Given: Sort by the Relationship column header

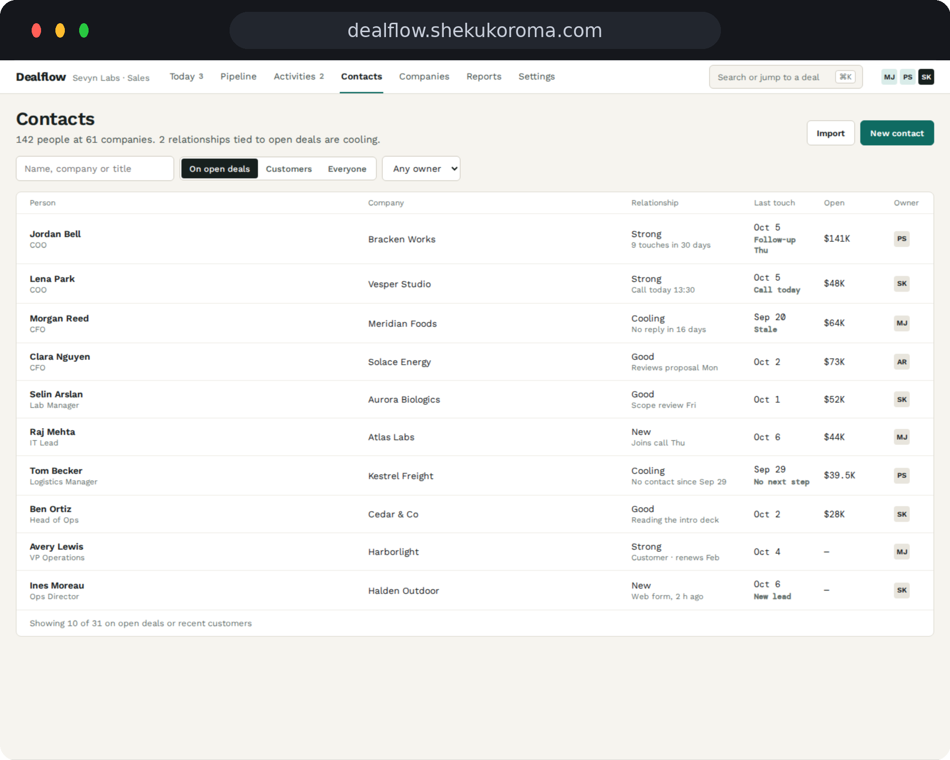Looking at the screenshot, I should click(x=654, y=203).
